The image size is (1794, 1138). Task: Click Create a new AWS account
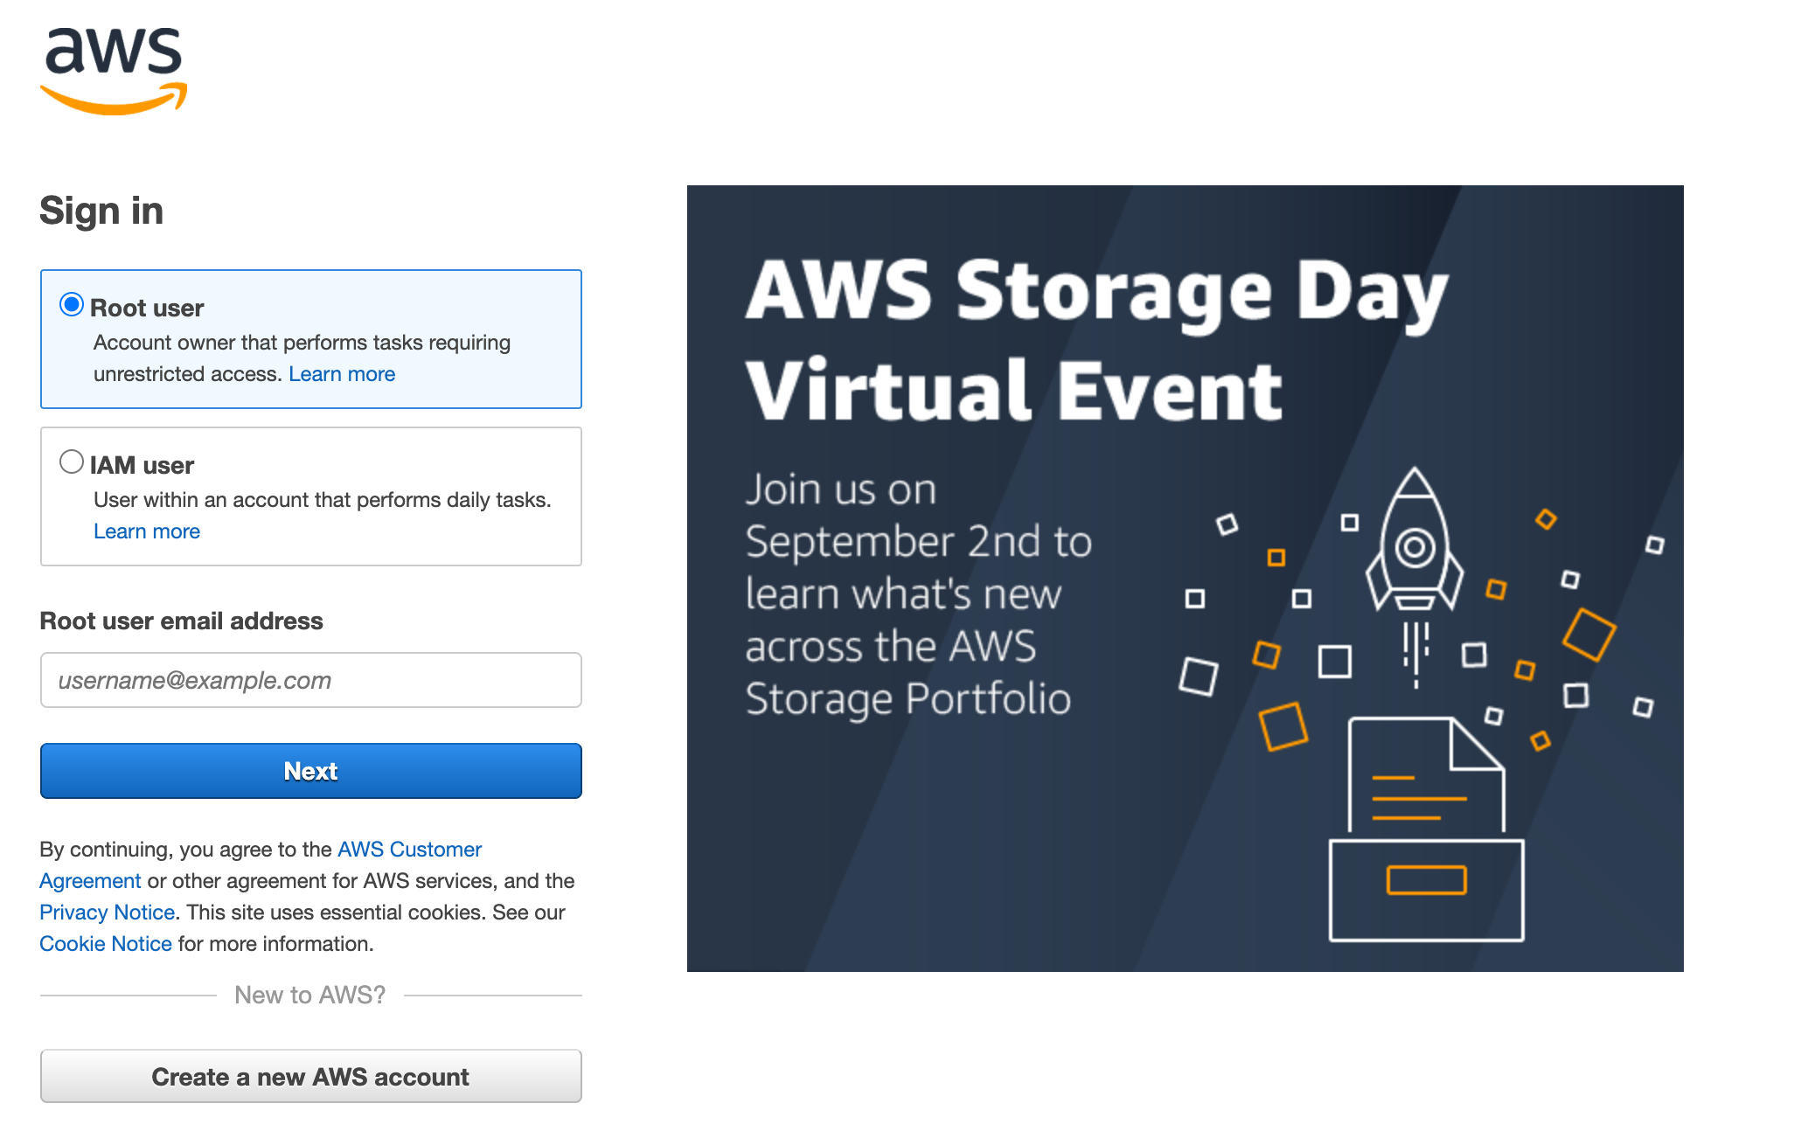coord(310,1077)
